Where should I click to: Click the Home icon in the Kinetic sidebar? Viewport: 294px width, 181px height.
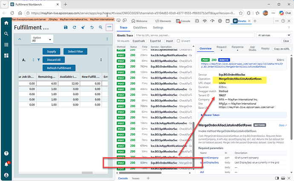click(6, 23)
